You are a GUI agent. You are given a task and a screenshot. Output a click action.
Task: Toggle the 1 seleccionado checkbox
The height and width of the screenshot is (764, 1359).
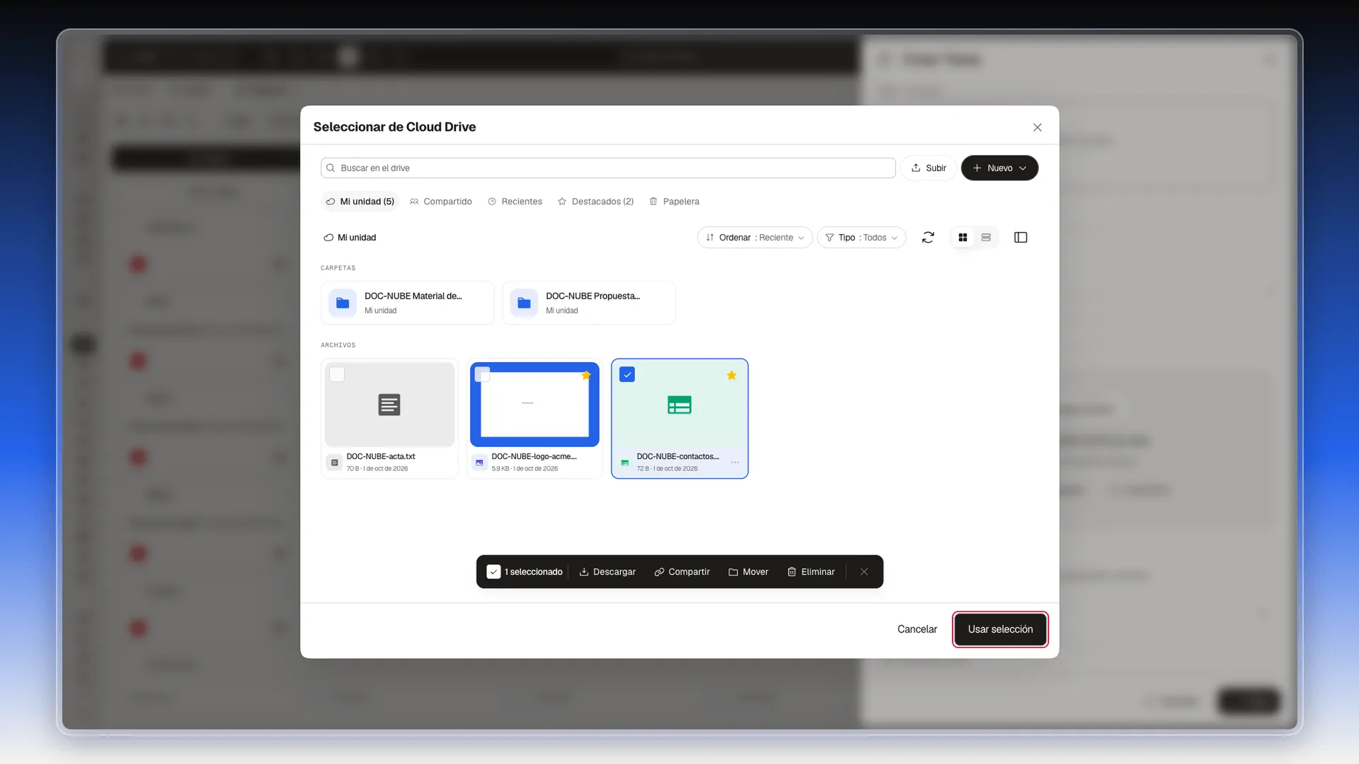pyautogui.click(x=494, y=572)
